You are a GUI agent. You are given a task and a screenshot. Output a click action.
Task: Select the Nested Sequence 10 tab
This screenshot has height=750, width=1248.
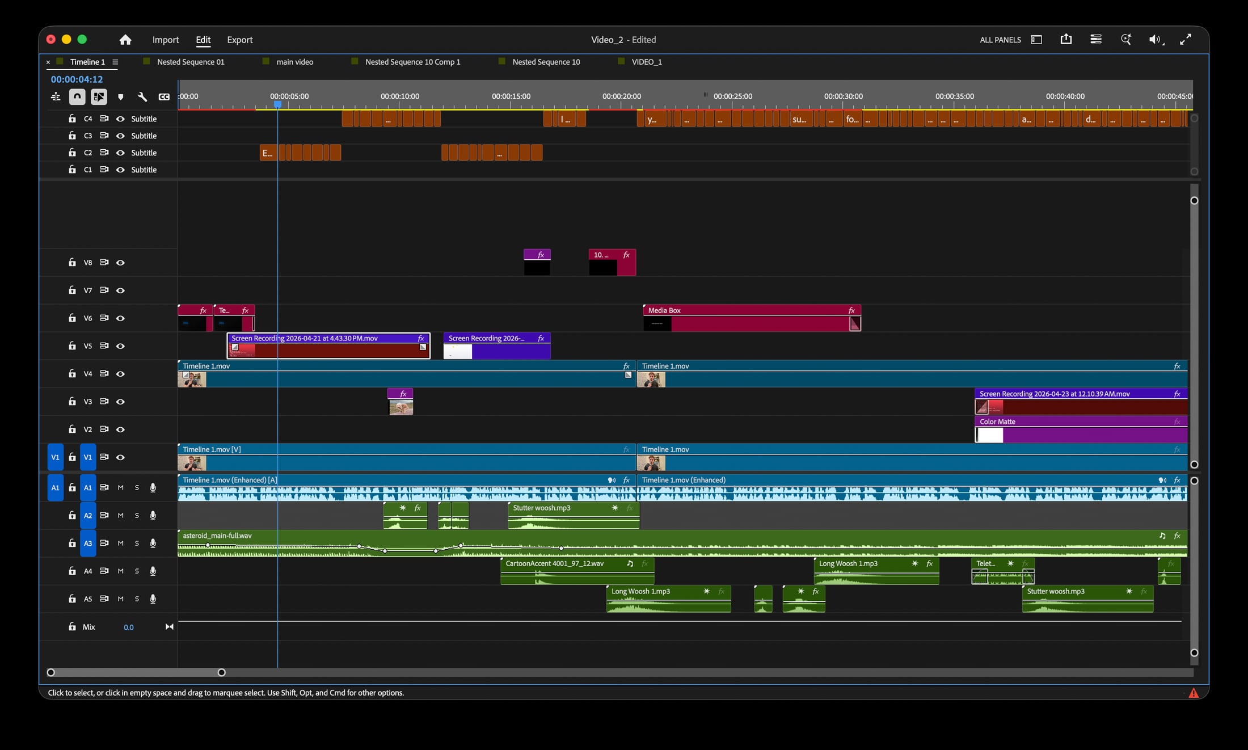[x=546, y=62]
